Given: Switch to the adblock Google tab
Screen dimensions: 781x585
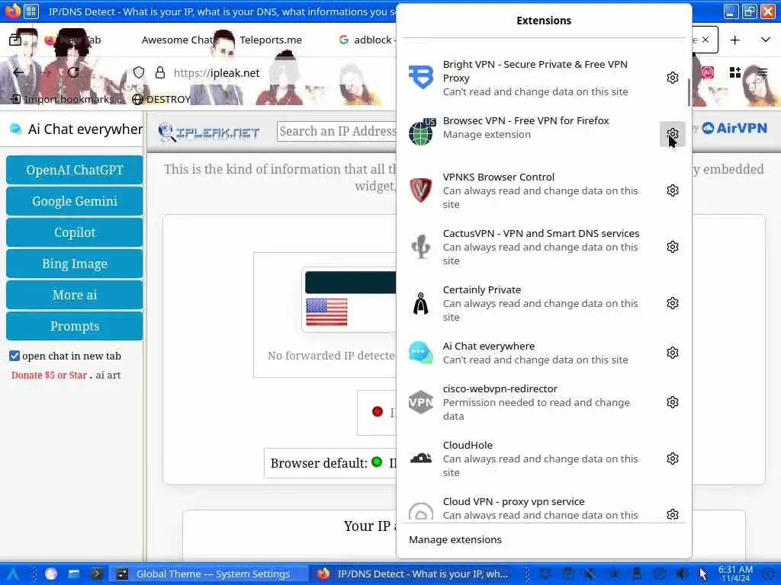Looking at the screenshot, I should (366, 40).
